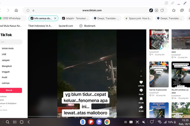Reload the page with the refresh icon
Viewport: 190px width, 126px height.
(162, 10)
